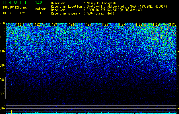The width and height of the screenshot is (179, 114).
Task: Click the 0.9 frequency axis label
Action: coord(2,66)
